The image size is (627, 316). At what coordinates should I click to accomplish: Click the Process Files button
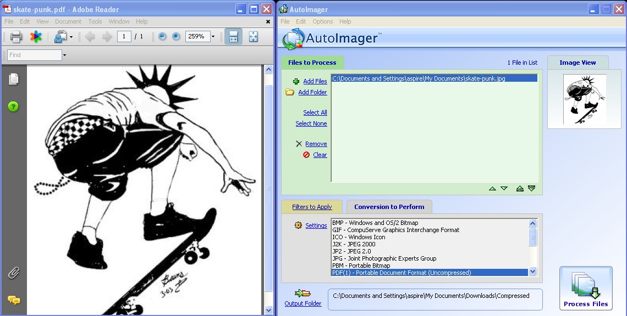coord(586,288)
